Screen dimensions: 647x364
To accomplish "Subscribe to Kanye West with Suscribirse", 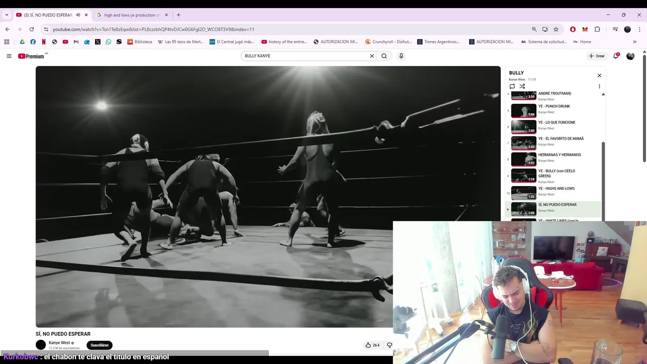I will point(100,345).
